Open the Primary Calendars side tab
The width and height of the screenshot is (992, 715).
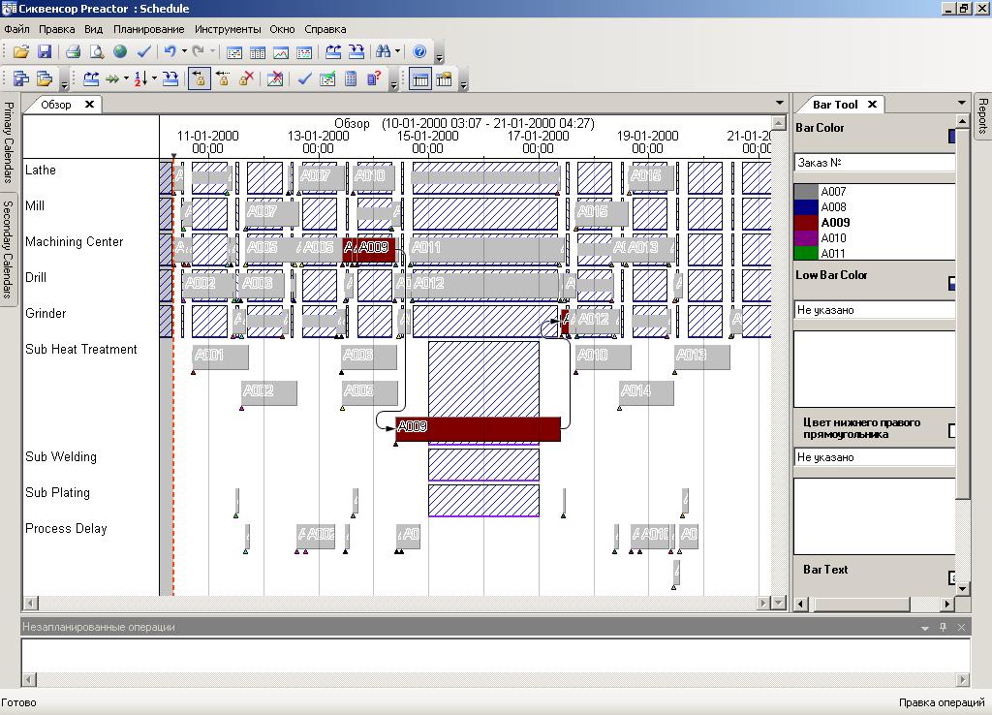point(9,141)
